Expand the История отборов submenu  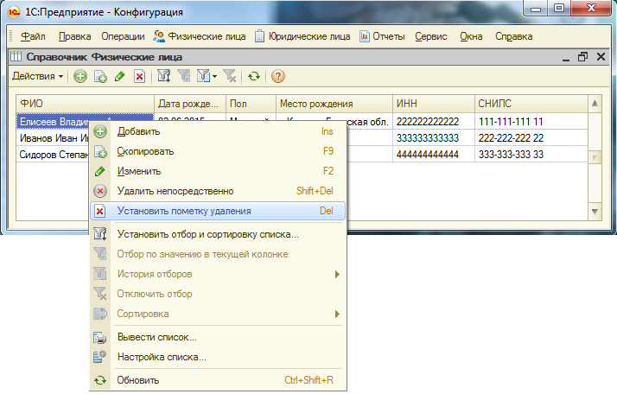tap(218, 274)
